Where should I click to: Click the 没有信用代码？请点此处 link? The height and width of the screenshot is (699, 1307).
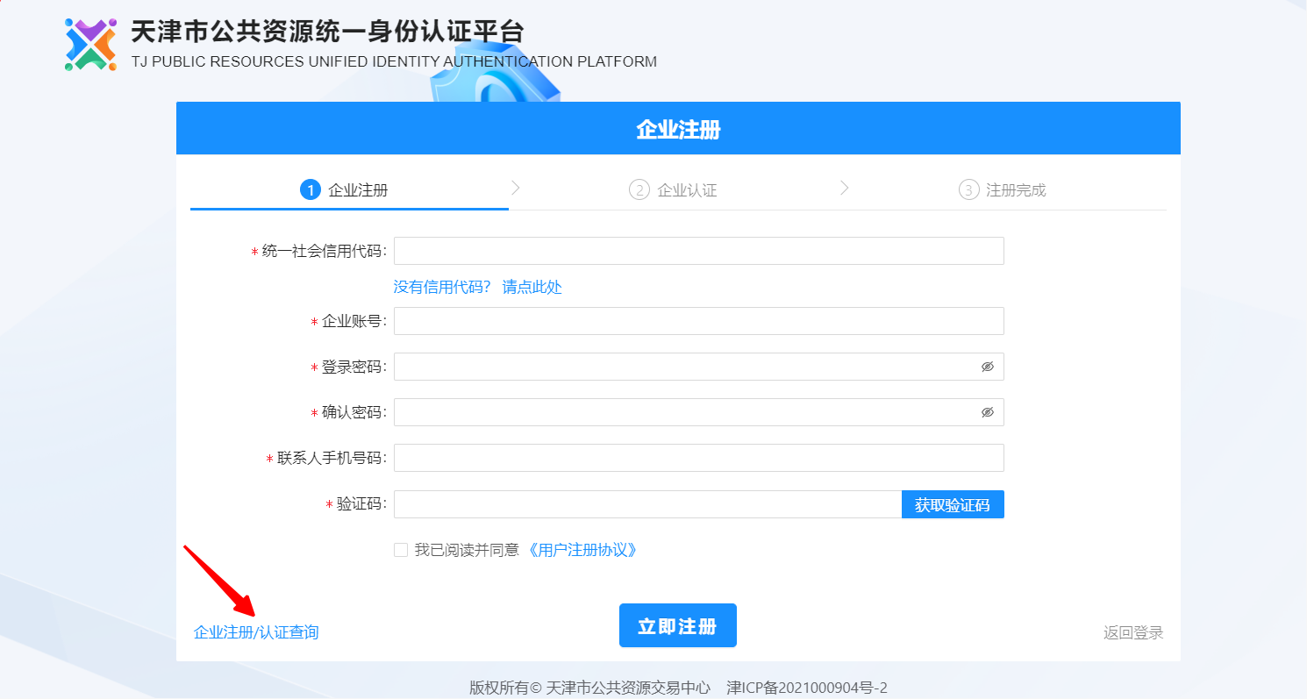[x=479, y=287]
